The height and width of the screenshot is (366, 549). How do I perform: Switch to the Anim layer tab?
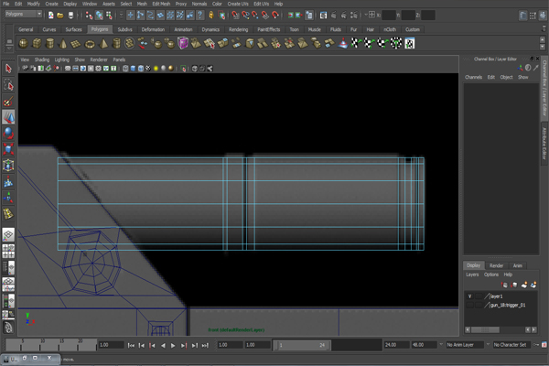pos(518,265)
